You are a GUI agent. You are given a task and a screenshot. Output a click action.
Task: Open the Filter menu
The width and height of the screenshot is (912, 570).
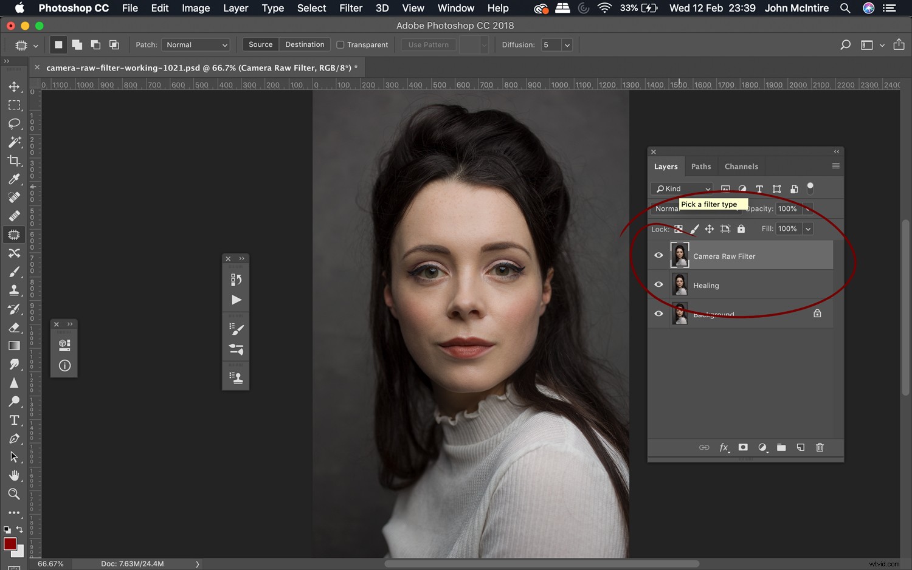(351, 8)
